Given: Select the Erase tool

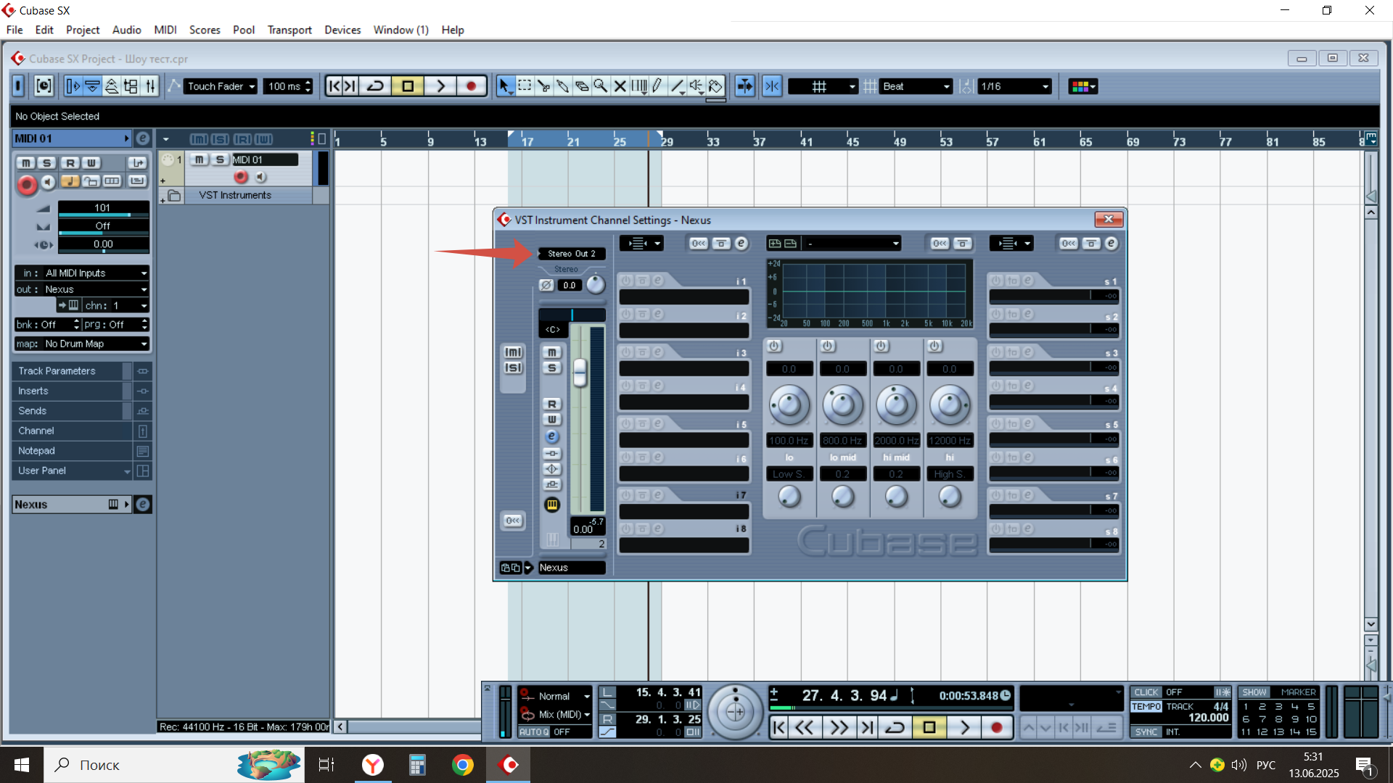Looking at the screenshot, I should [581, 86].
